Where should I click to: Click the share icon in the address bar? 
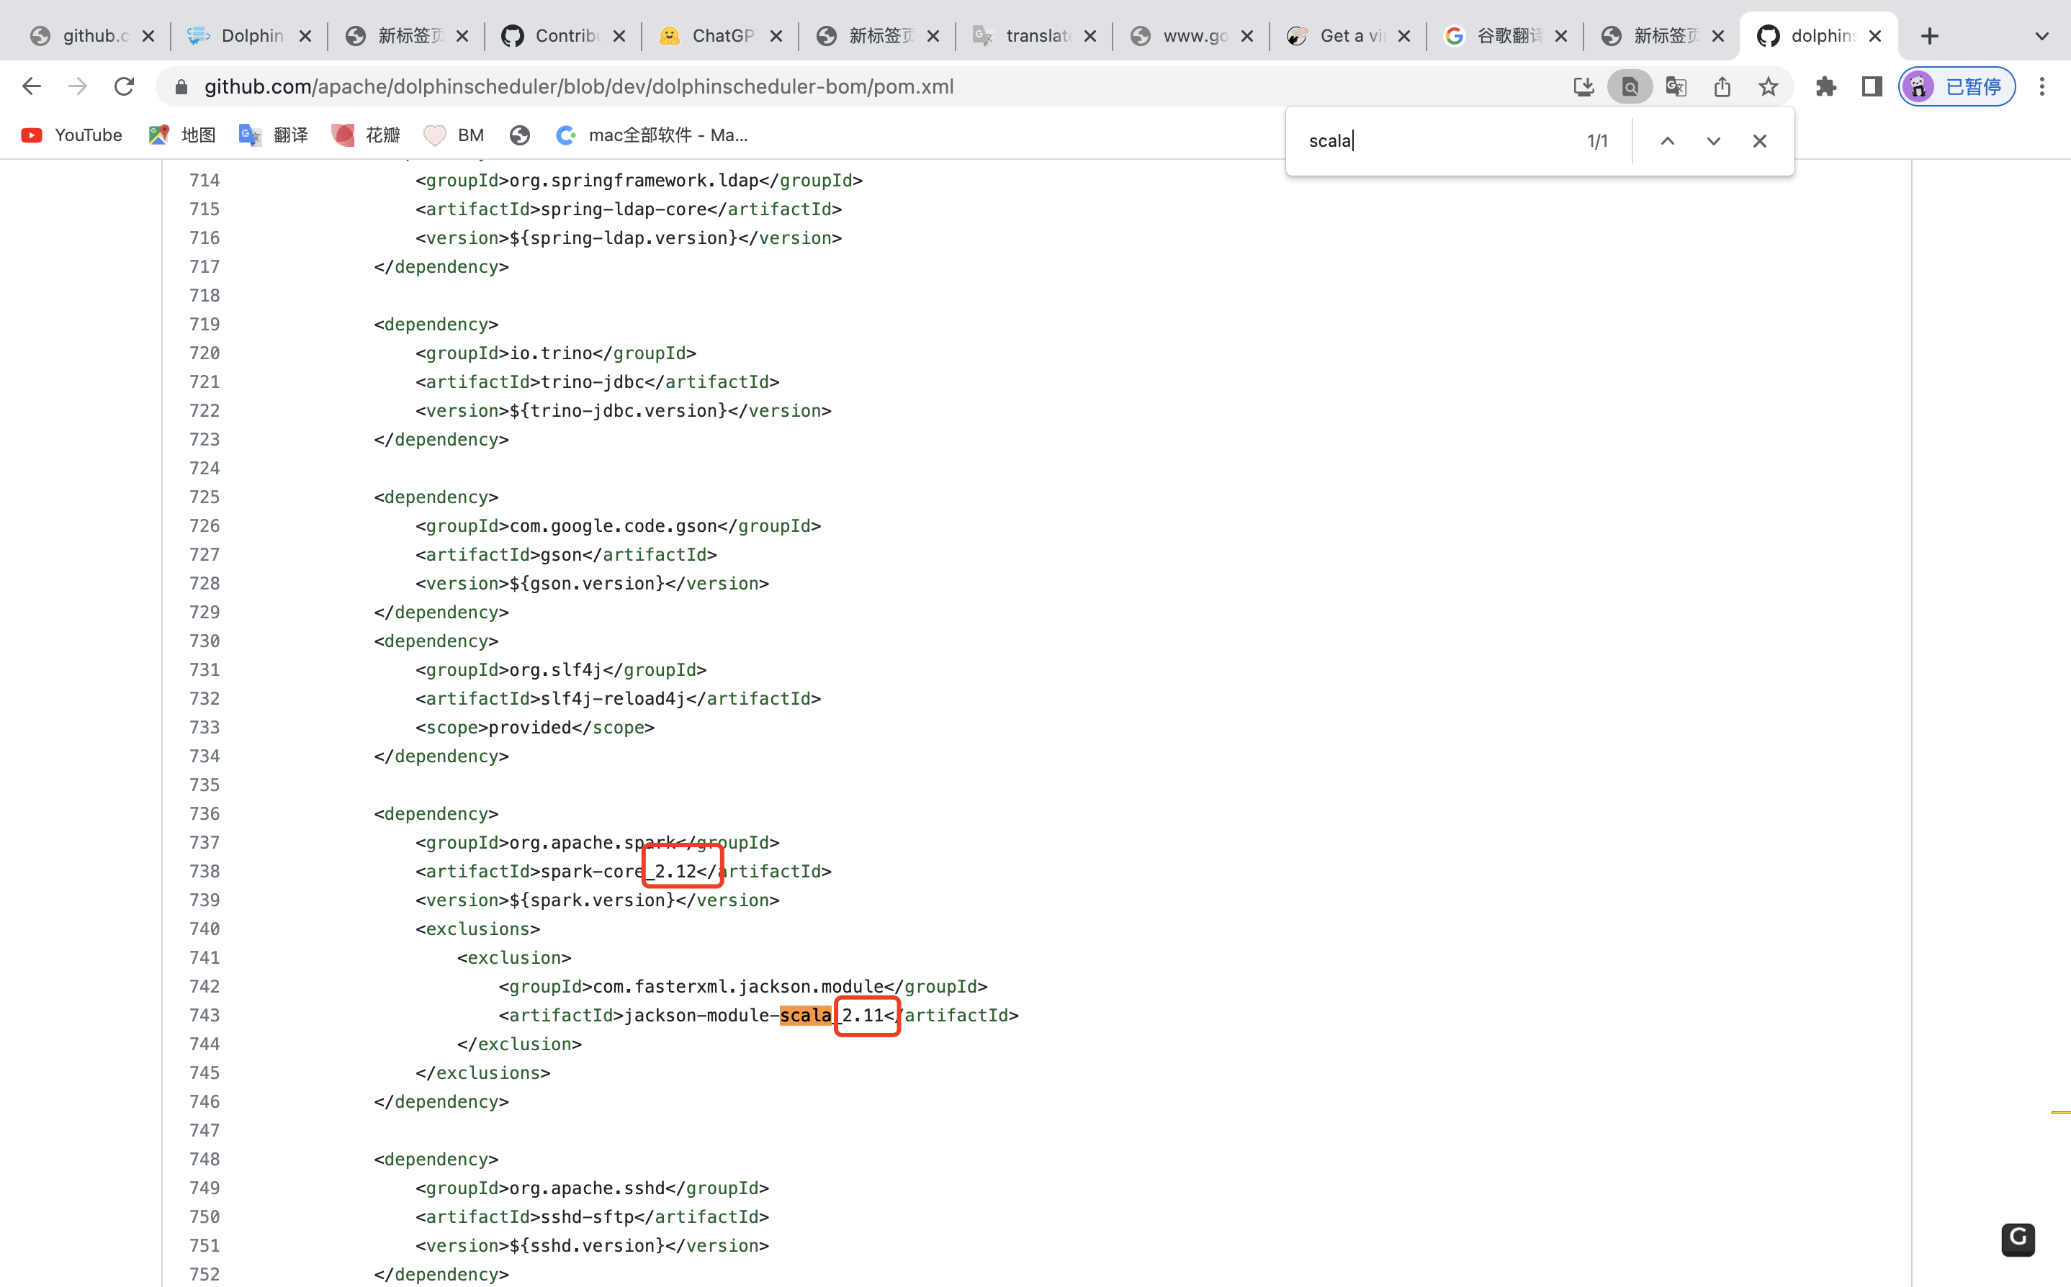pyautogui.click(x=1722, y=86)
